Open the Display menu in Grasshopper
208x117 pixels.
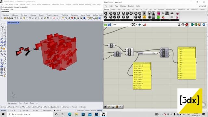pyautogui.click(x=123, y=6)
